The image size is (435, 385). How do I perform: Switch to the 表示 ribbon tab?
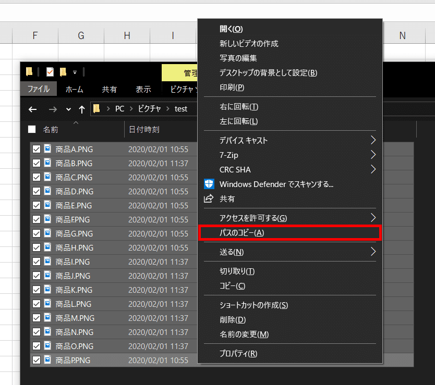coord(143,89)
